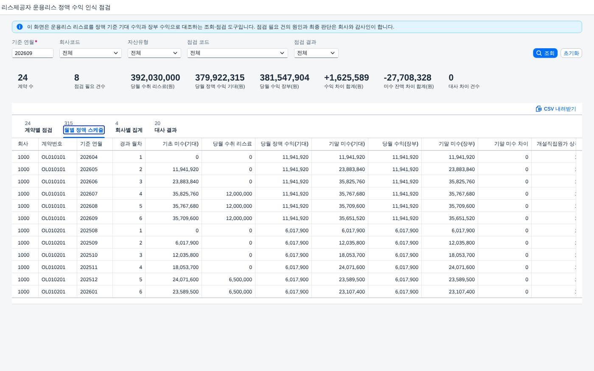Click the magnifier icon on the 조회 button
The image size is (594, 371).
[x=539, y=53]
